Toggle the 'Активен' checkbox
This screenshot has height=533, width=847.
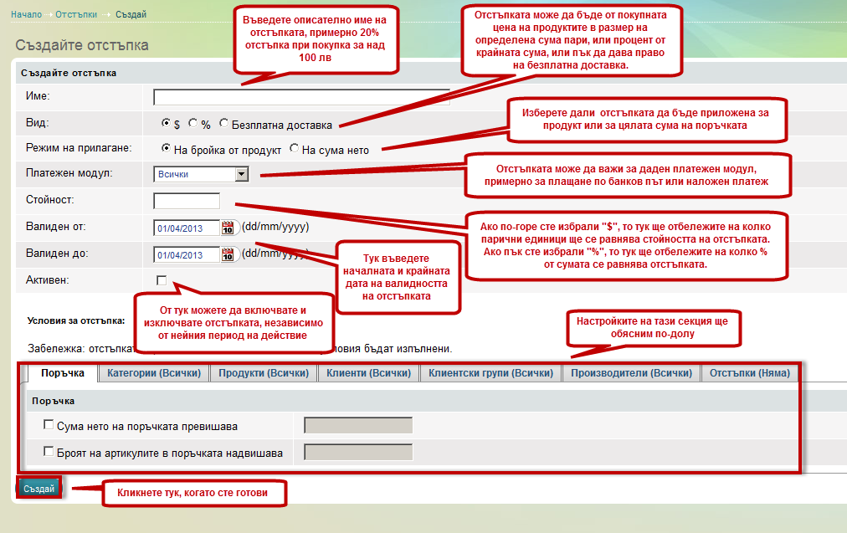(x=162, y=279)
